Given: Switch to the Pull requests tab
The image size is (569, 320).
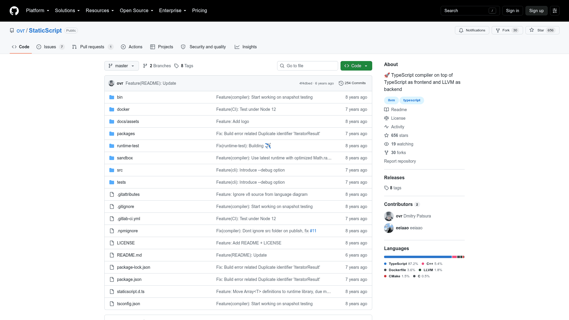Looking at the screenshot, I should (x=93, y=47).
